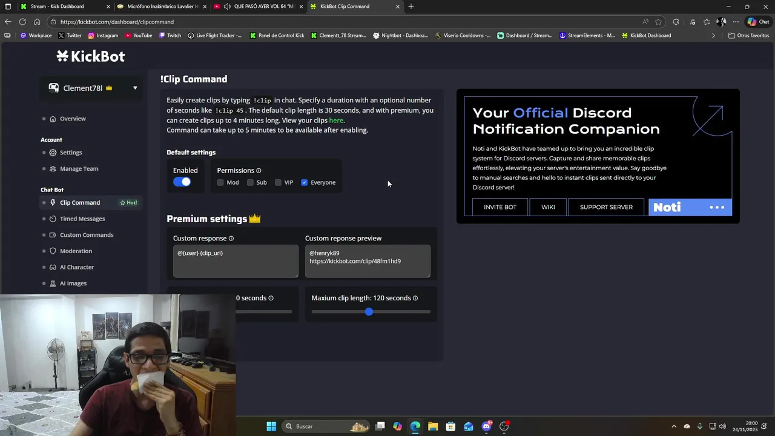Switch to Micrófono Inalámbrico Lavalier tab

point(161,7)
